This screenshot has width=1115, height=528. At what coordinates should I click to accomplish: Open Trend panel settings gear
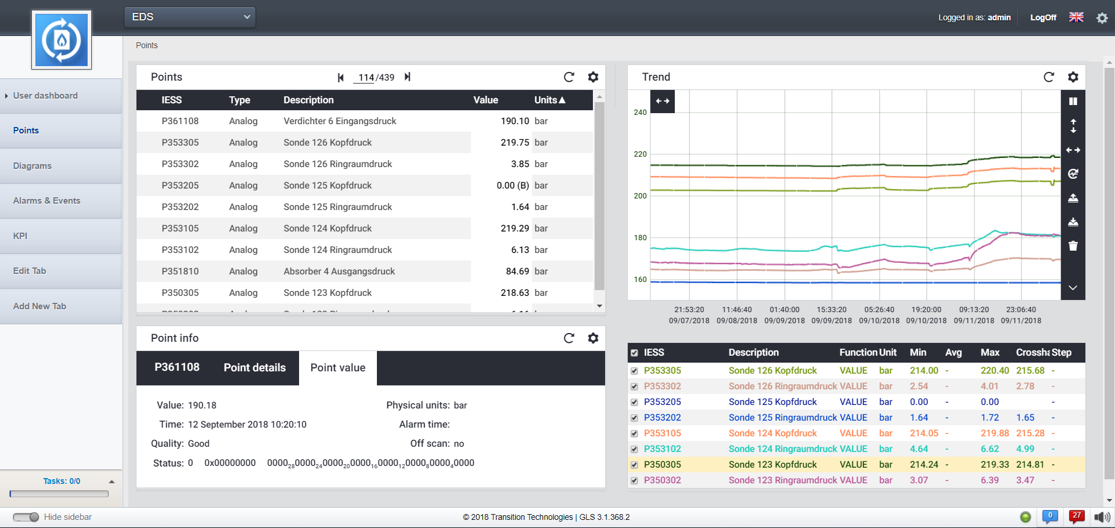[1073, 77]
